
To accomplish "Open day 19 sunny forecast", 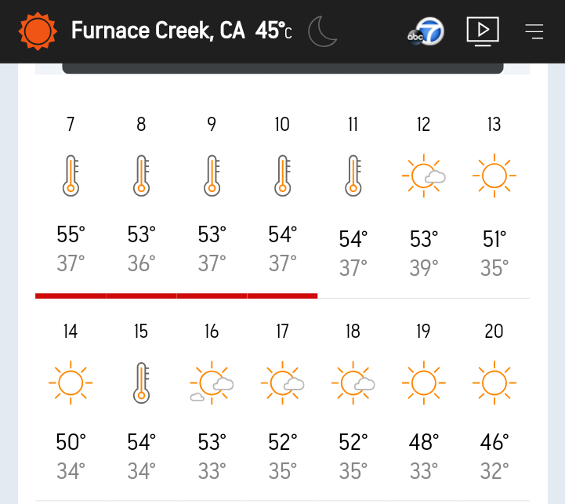I will pyautogui.click(x=424, y=401).
